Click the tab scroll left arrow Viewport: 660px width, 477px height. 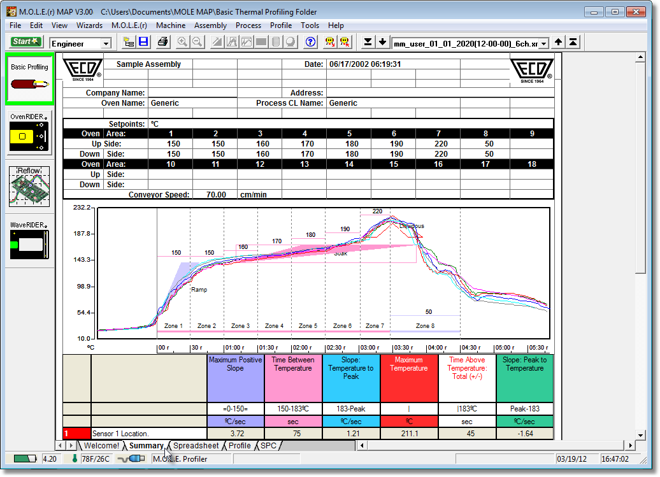point(60,445)
